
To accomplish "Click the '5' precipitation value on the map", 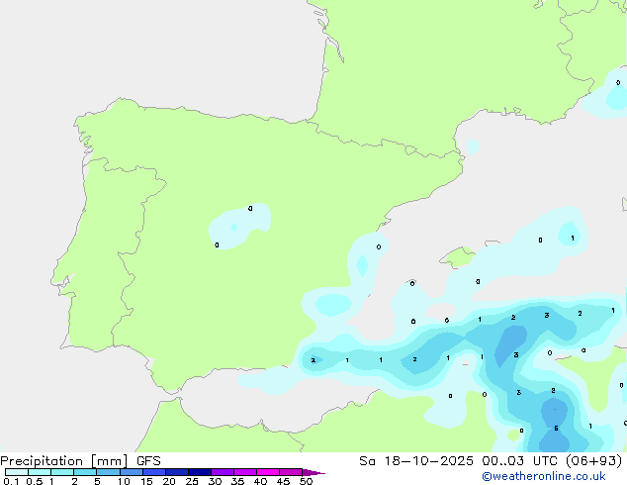I will point(556,429).
